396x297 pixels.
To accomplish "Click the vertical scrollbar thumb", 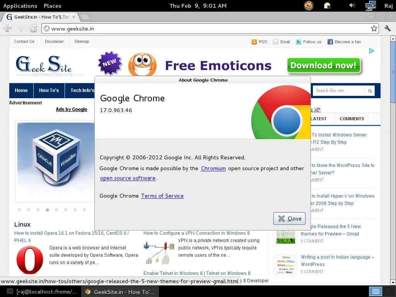I will point(393,72).
